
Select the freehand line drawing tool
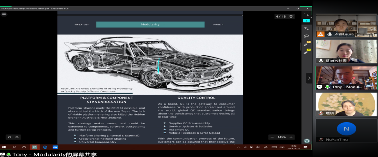306,14
